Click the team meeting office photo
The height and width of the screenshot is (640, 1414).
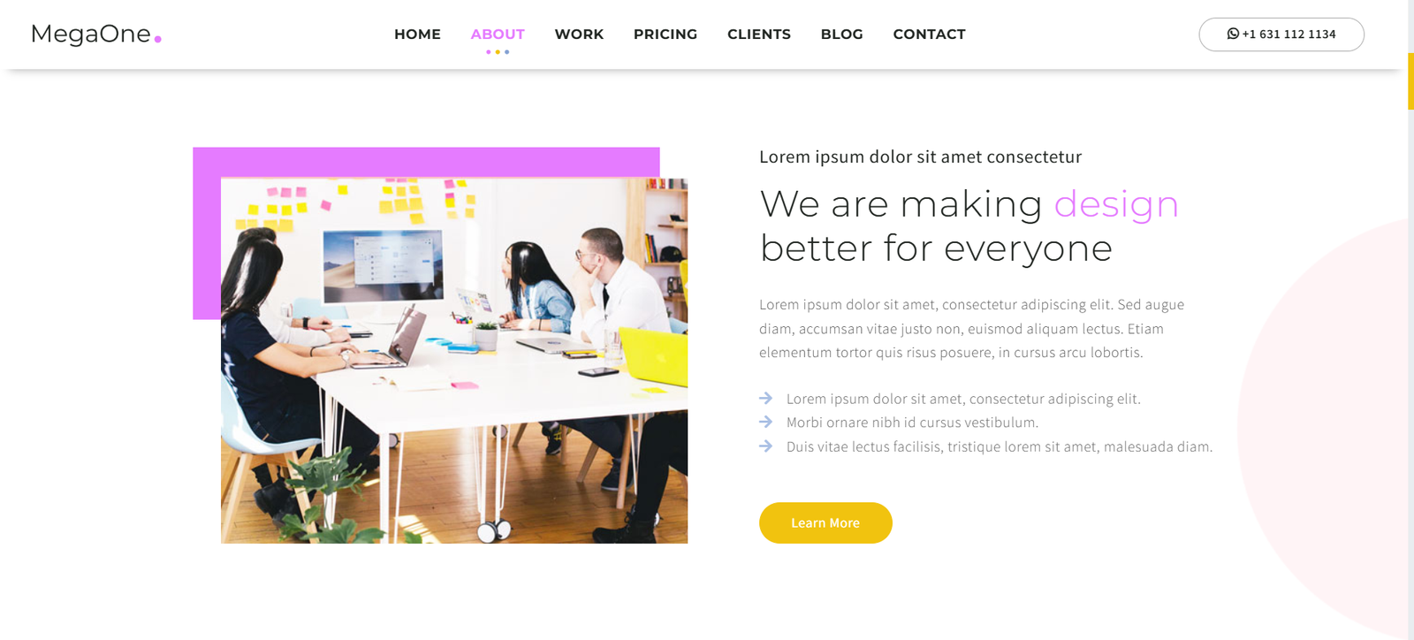(x=454, y=361)
